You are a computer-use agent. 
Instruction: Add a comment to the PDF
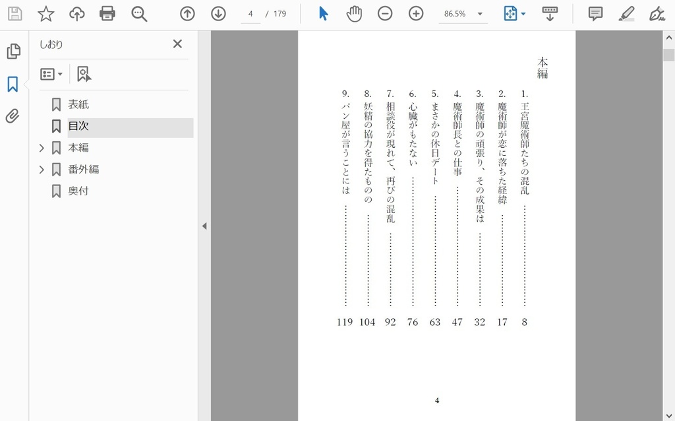595,13
